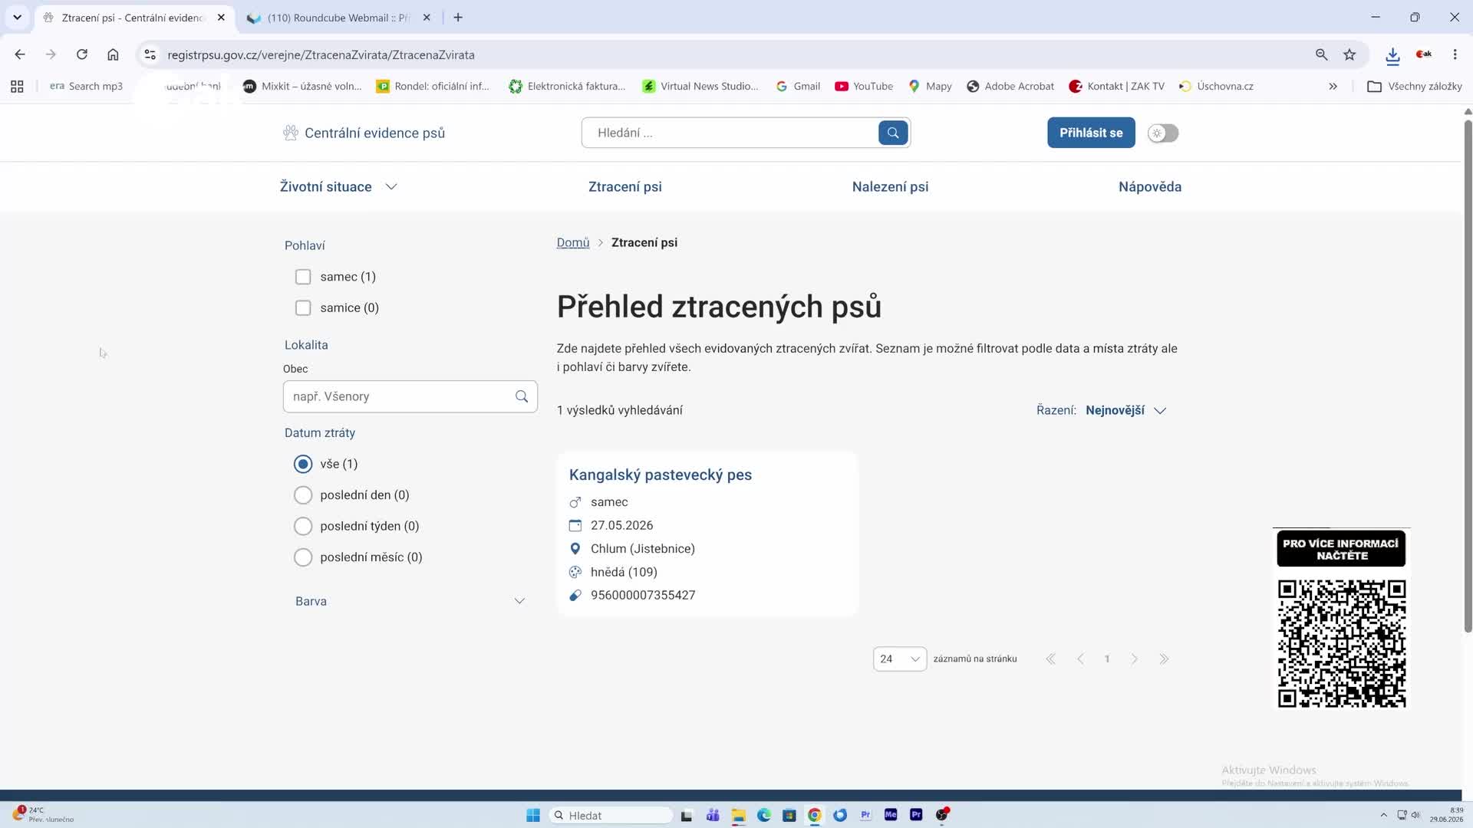This screenshot has width=1473, height=828.
Task: Open Chrome from the taskbar
Action: click(x=815, y=815)
